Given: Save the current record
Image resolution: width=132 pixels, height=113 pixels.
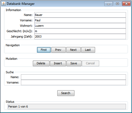Looking at the screenshot, I should click(74, 63).
